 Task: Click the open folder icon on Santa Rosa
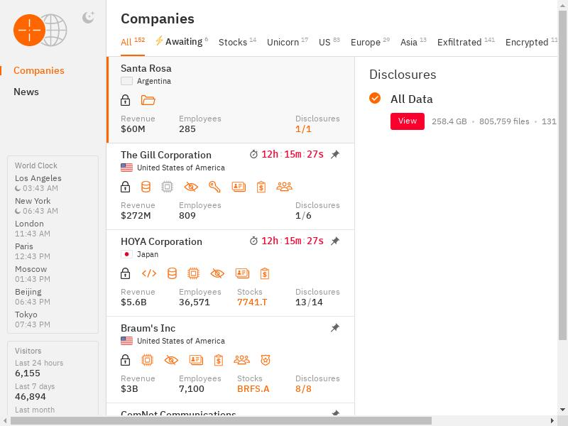coord(148,100)
